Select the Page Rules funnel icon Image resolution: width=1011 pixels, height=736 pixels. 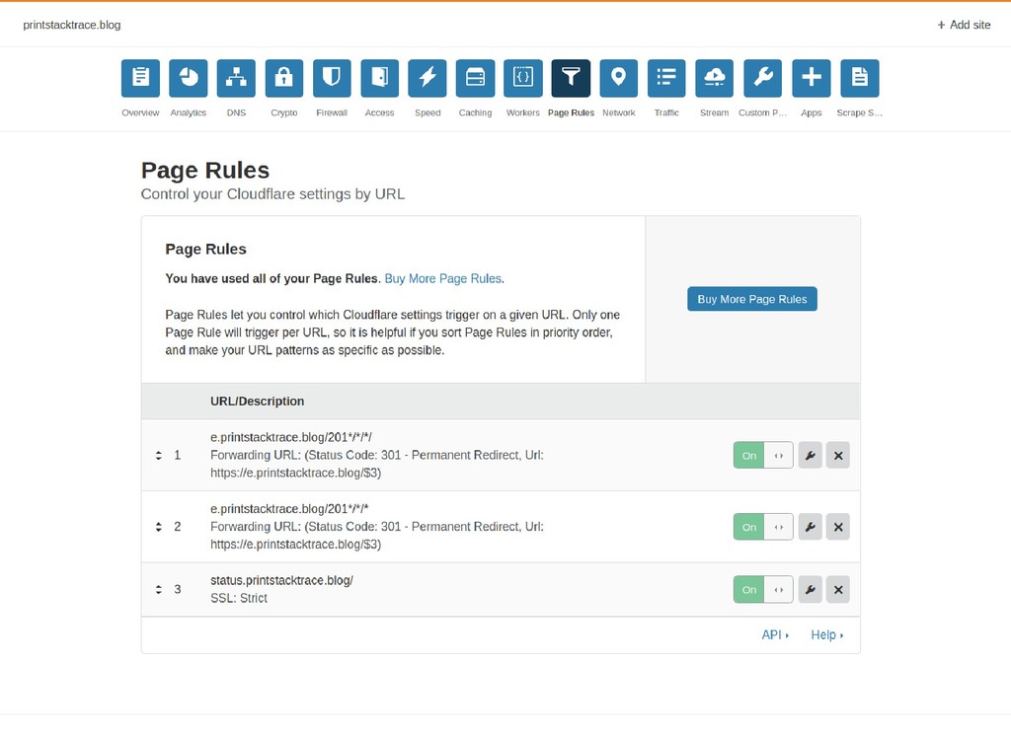(571, 78)
